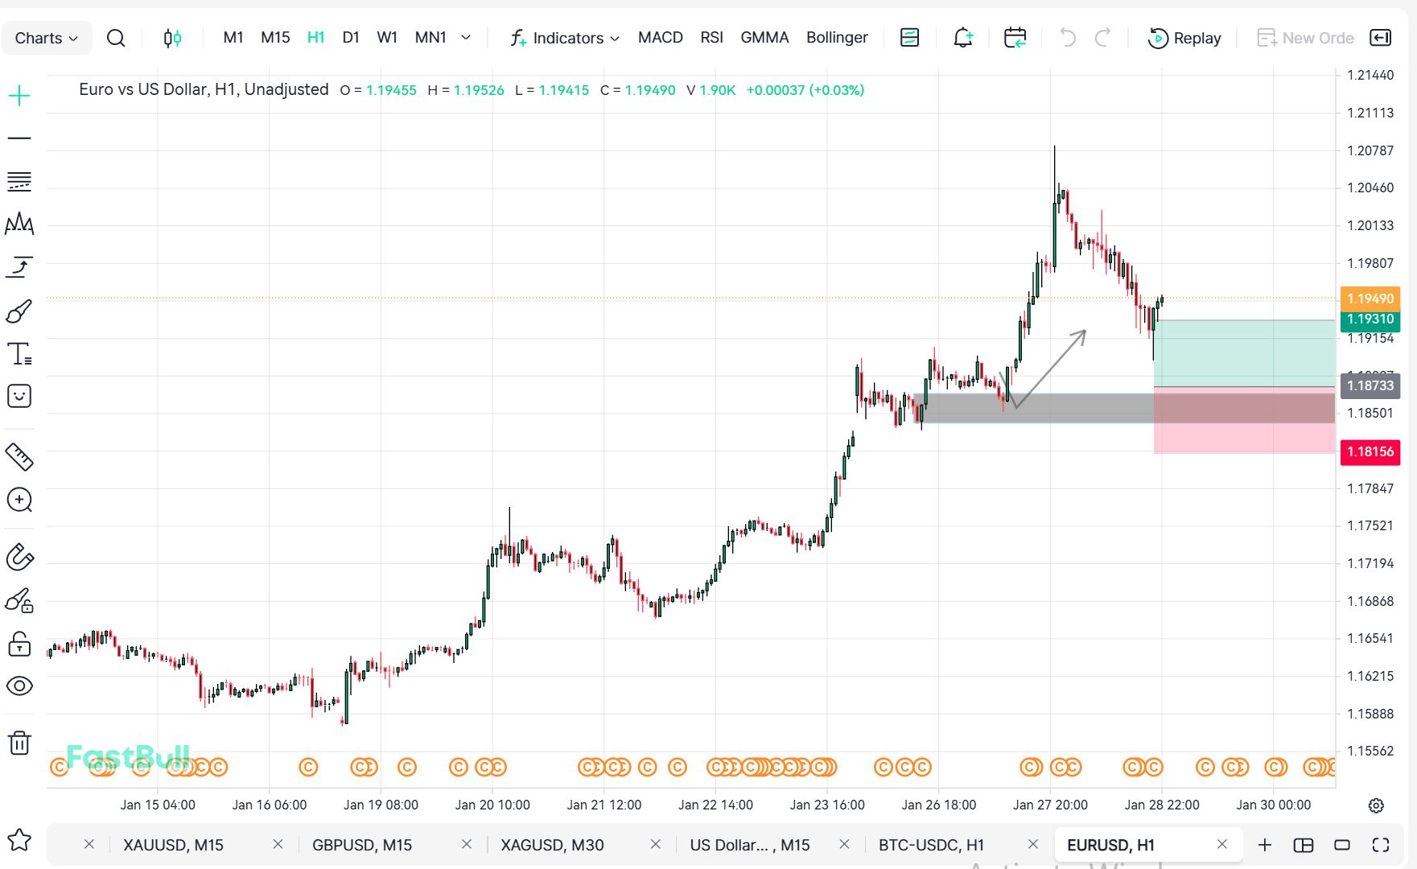Open the Charts dropdown menu

point(47,38)
